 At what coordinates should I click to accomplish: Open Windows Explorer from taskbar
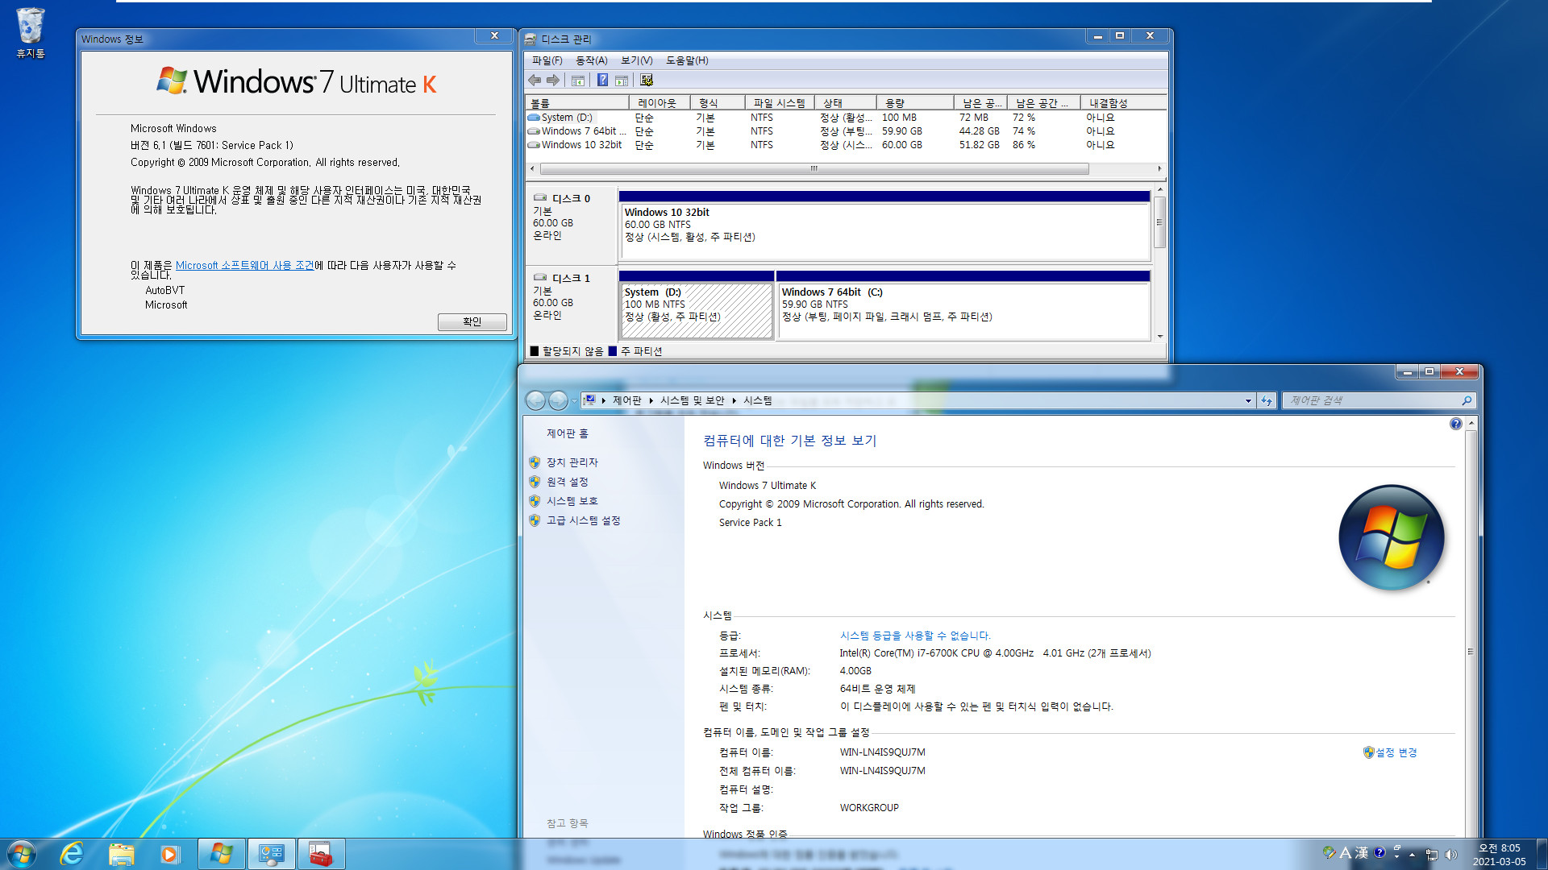(121, 854)
